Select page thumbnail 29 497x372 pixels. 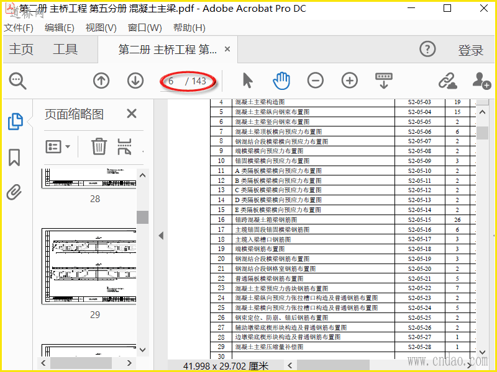(89, 267)
